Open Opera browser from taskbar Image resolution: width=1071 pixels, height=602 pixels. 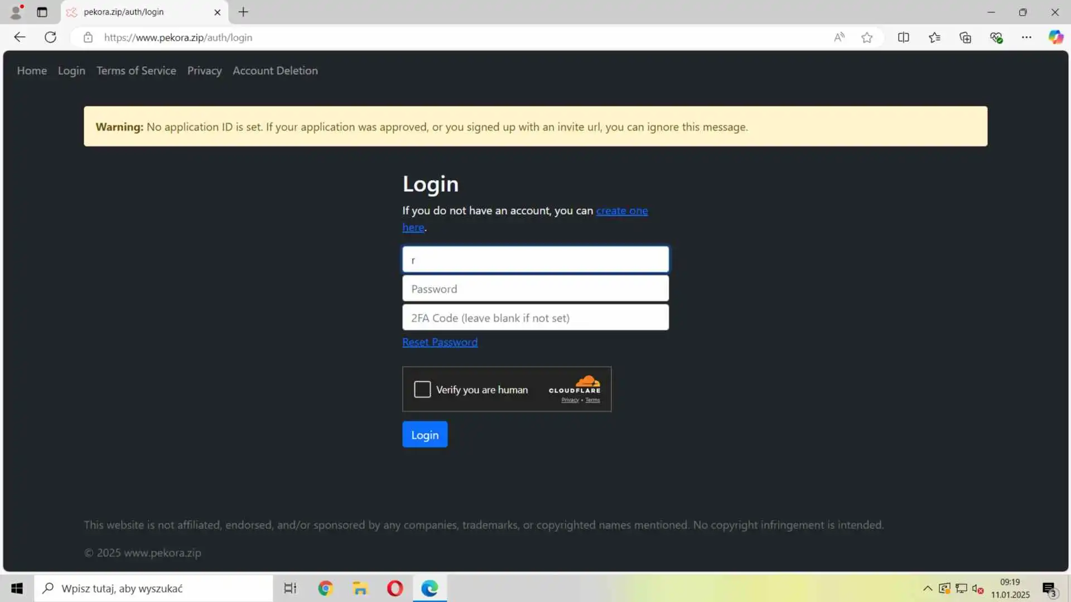click(395, 588)
